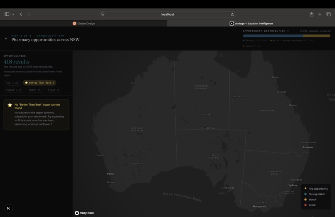335x217 pixels.
Task: Select Melbourne on the map
Action: pyautogui.click(x=259, y=206)
